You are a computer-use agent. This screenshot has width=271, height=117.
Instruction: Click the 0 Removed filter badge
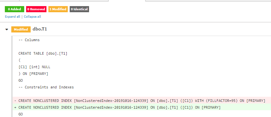click(x=36, y=9)
